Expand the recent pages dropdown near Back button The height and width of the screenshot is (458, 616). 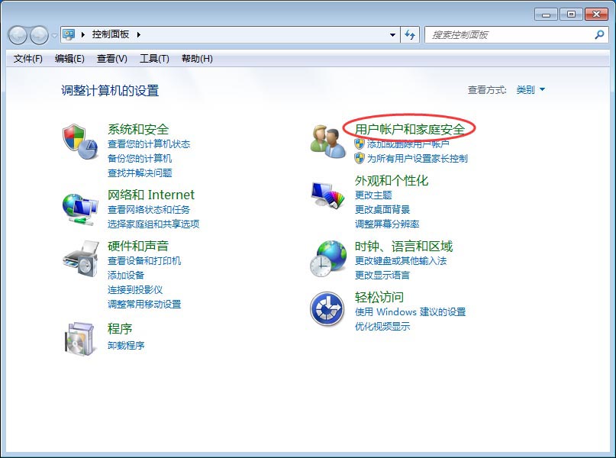pos(54,35)
